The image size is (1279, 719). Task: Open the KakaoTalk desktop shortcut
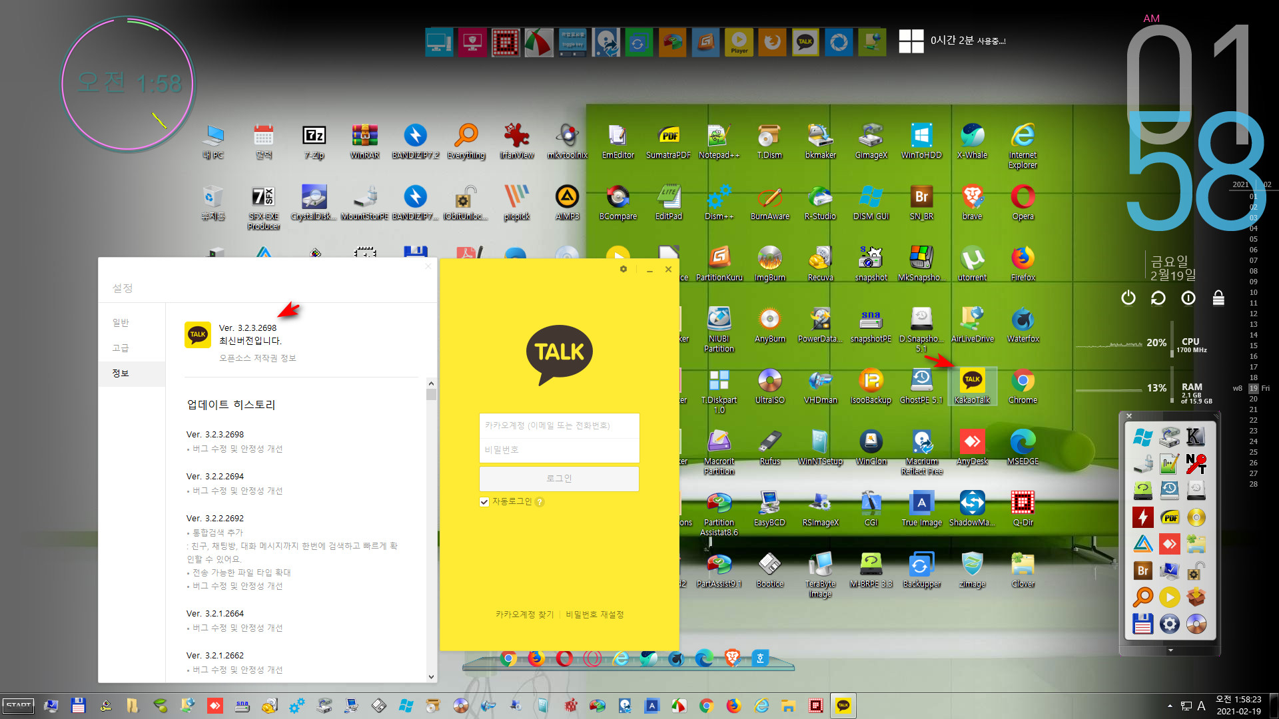coord(972,386)
